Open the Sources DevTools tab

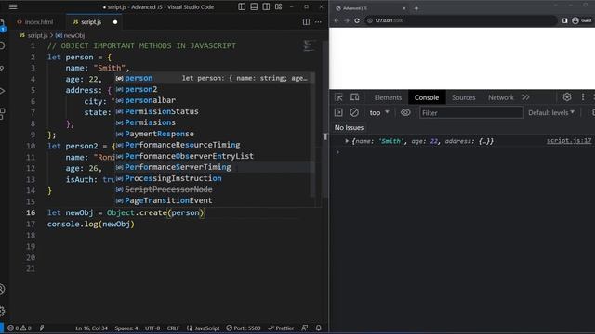coord(463,97)
